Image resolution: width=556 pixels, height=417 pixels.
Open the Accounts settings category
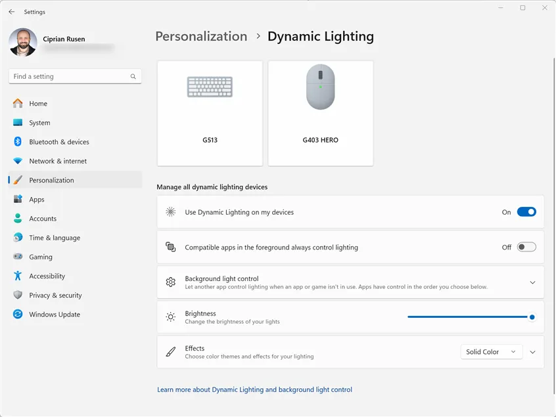[x=43, y=219]
